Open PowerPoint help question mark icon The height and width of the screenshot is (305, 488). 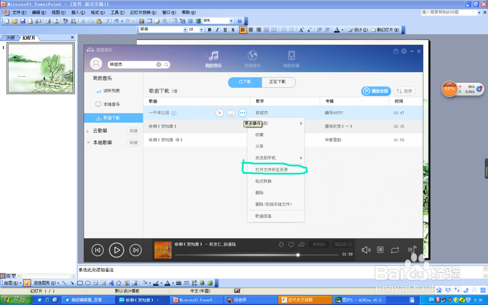point(239,21)
